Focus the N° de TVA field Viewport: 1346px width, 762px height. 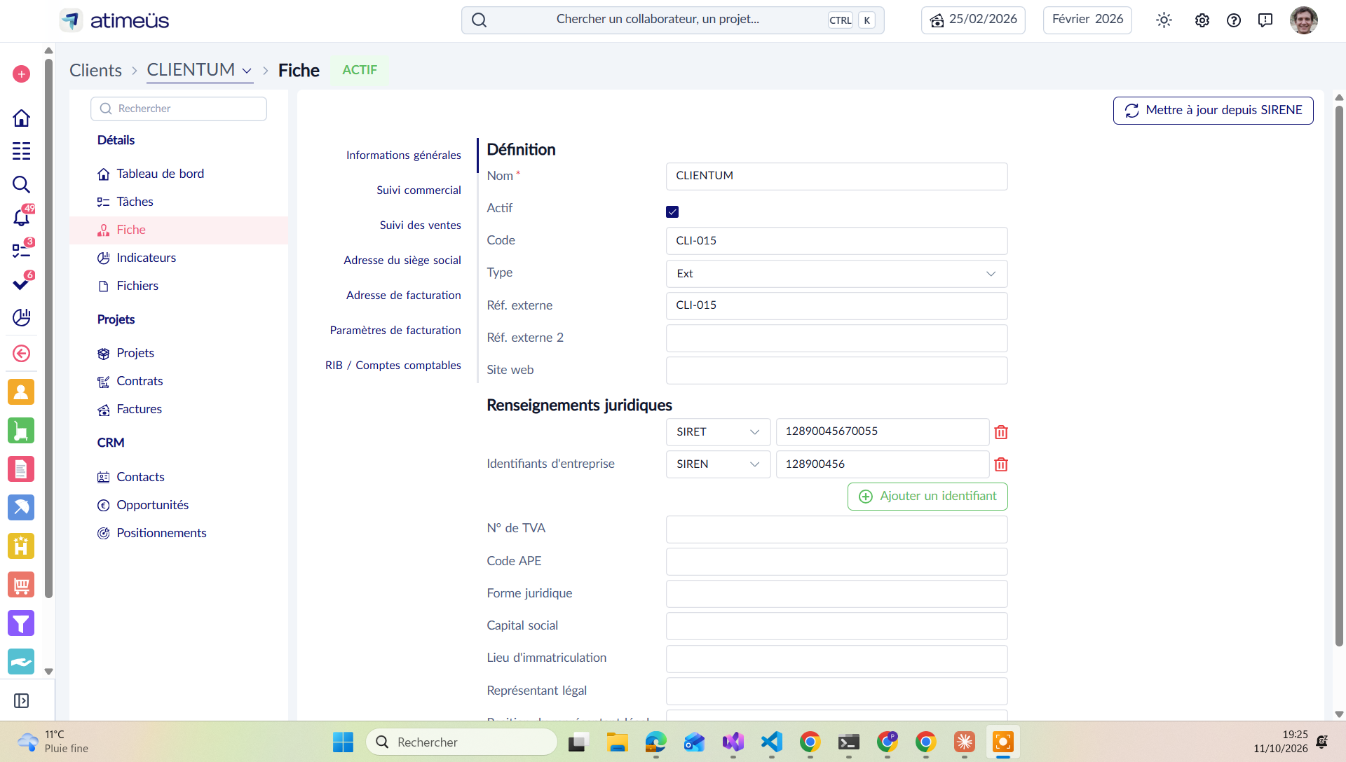click(836, 529)
